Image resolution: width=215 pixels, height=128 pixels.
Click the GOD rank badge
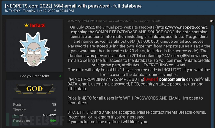pos(34,89)
